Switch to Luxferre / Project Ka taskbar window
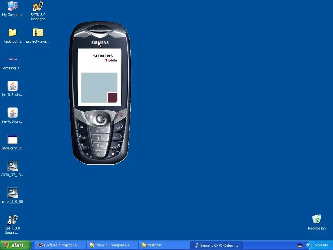The height and width of the screenshot is (250, 333). 60,245
